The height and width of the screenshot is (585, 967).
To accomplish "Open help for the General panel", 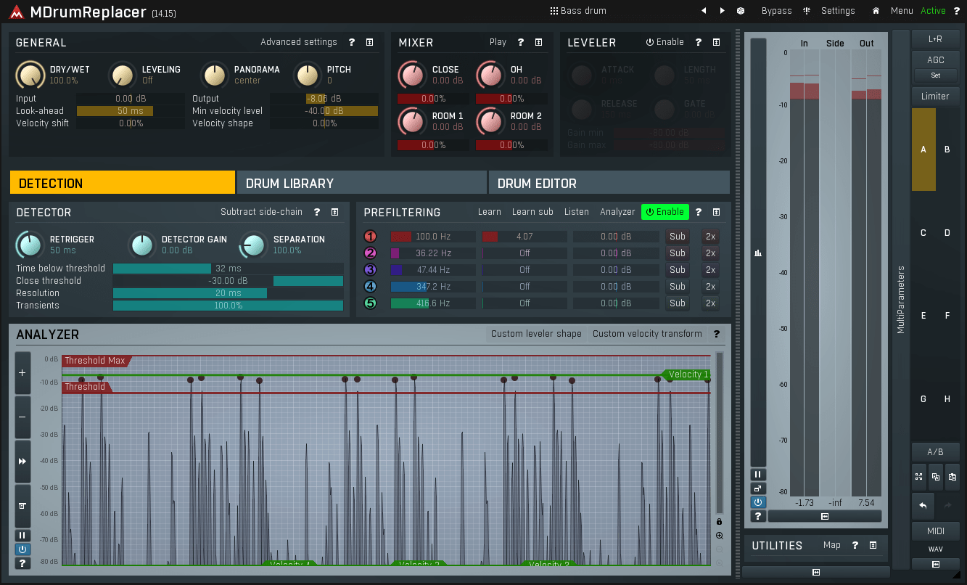I will (352, 42).
